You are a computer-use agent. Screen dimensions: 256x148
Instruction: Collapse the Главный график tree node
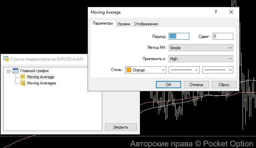(x=9, y=71)
